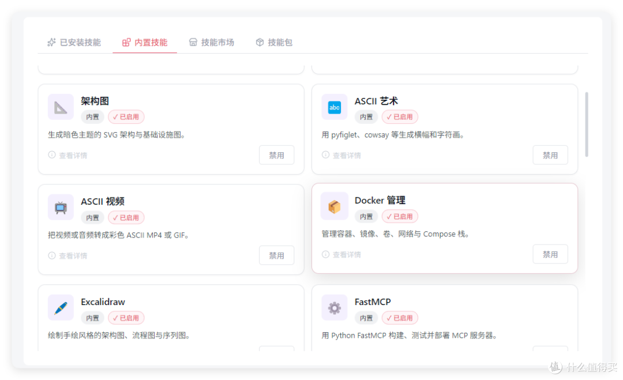The image size is (623, 380).
Task: Click the 已启用 badge on 架构图
Action: [126, 117]
